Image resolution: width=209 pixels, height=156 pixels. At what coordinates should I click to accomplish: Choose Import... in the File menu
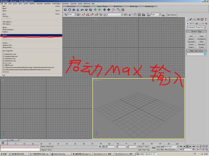(31, 35)
